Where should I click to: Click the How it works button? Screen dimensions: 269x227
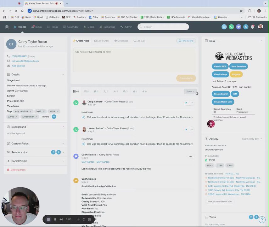pyautogui.click(x=186, y=41)
